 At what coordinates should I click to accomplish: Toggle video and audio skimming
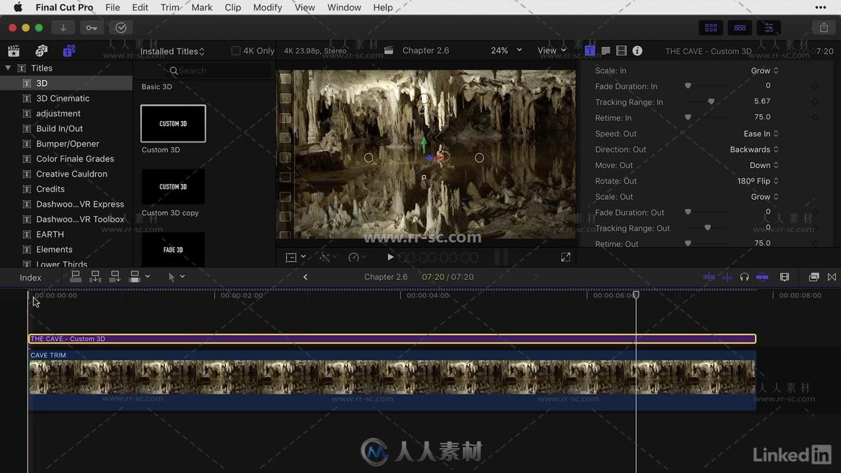click(709, 277)
